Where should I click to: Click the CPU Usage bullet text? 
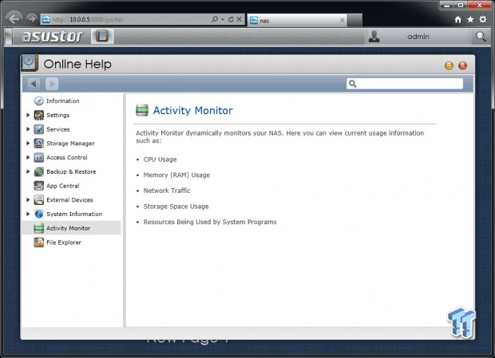[x=160, y=159]
